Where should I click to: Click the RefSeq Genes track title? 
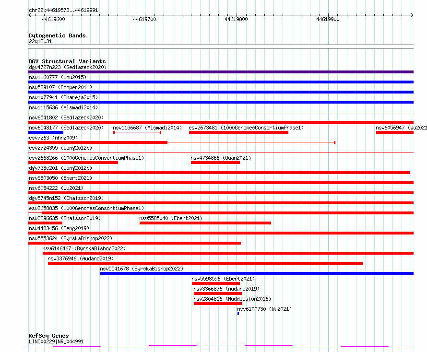point(48,336)
